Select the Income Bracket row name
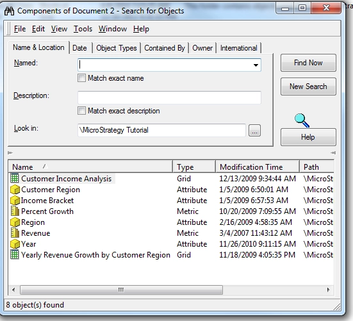The image size is (353, 321). [47, 201]
